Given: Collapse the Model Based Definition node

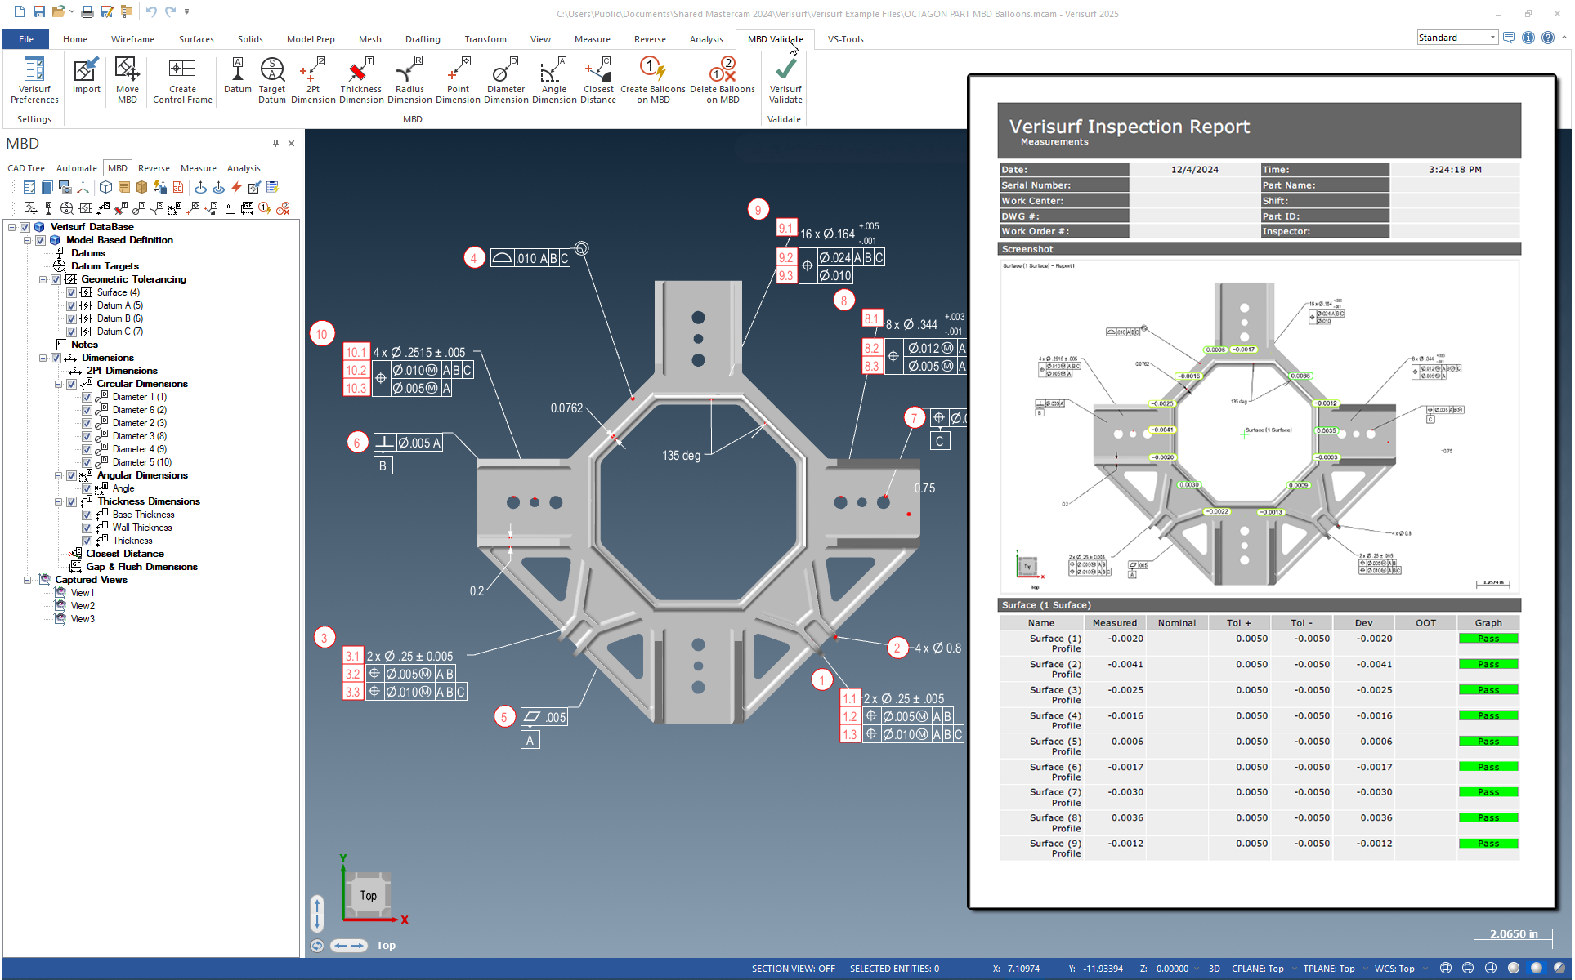Looking at the screenshot, I should click(x=27, y=240).
